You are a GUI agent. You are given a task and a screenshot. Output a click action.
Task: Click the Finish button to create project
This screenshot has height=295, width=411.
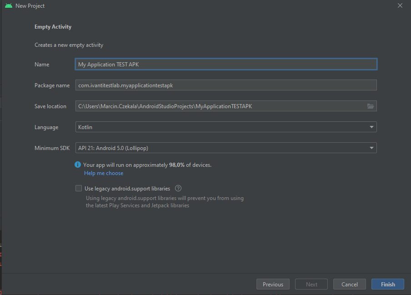(x=387, y=284)
